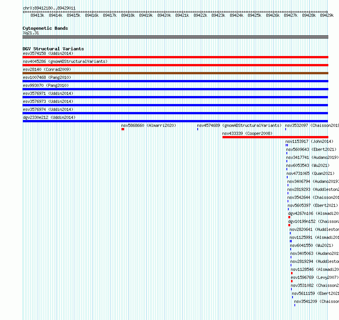
Task: Open variant nsv4574689 (gnomADStructuralVariants) label
Action: (x=239, y=125)
